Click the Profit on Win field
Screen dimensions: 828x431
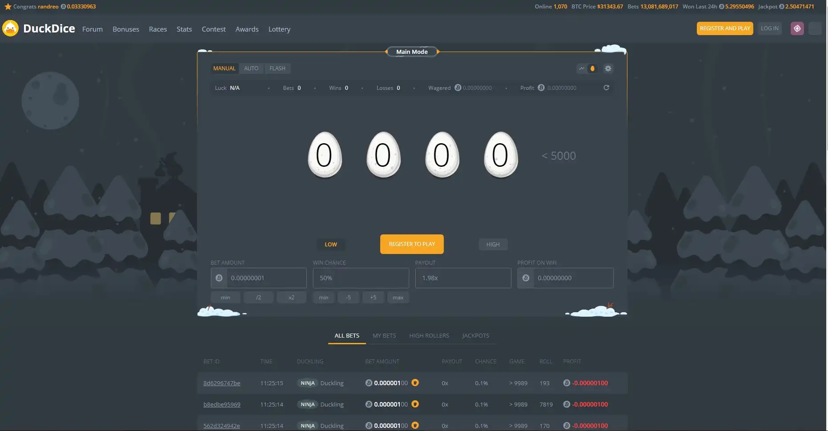tap(566, 278)
